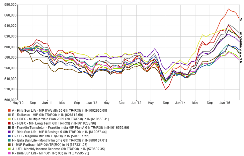
Task: Click the pink swatch for series K
Action: point(9,153)
